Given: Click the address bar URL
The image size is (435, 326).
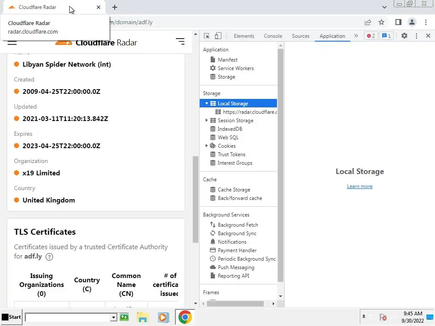Looking at the screenshot, I should tap(131, 22).
